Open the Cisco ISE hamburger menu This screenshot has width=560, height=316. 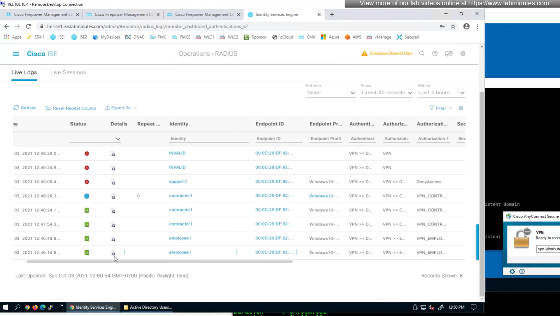click(16, 54)
